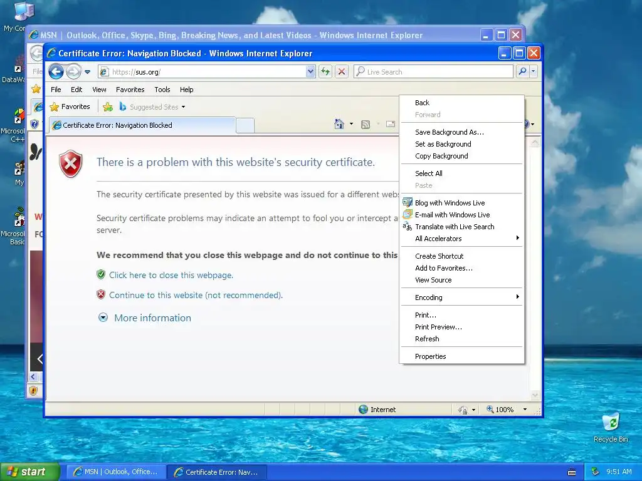642x481 pixels.
Task: Switch to MSN window via taskbar button
Action: (x=116, y=472)
